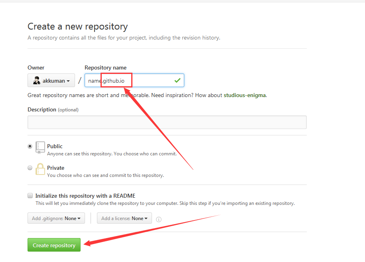
Task: Click the Create repository button
Action: click(54, 245)
